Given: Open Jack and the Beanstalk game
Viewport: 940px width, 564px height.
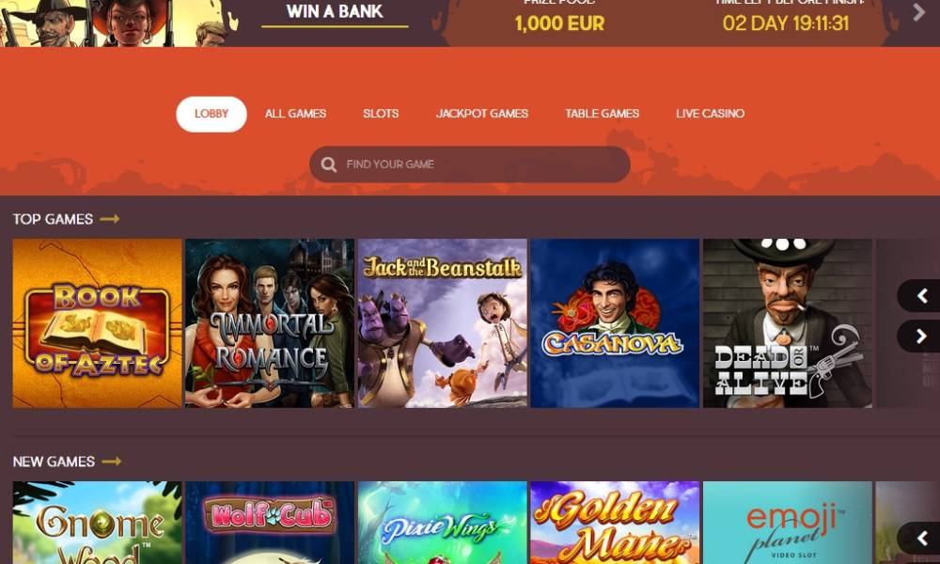Looking at the screenshot, I should 443,323.
